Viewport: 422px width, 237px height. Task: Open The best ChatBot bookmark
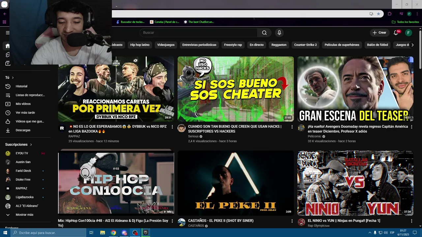(x=199, y=22)
